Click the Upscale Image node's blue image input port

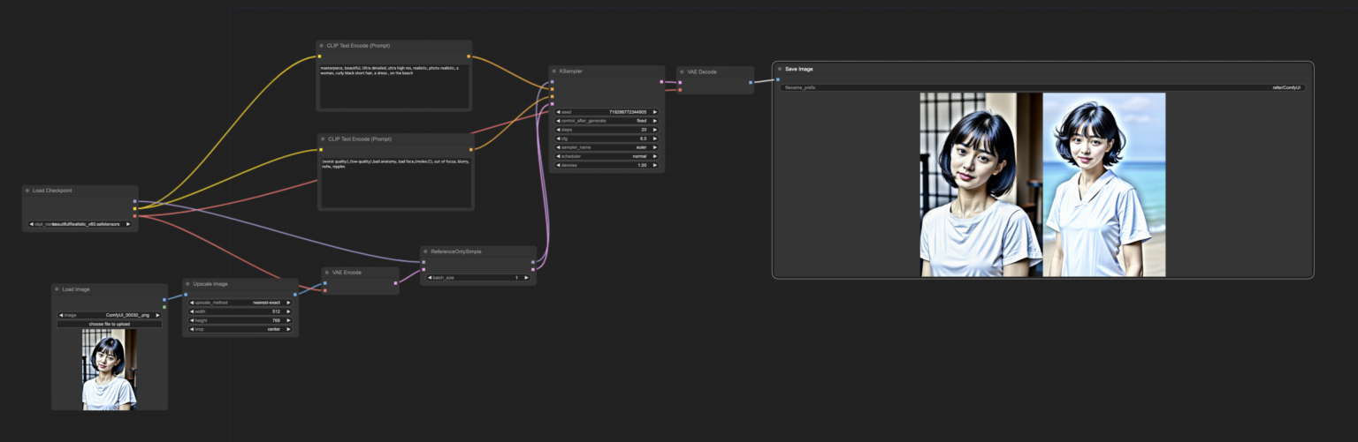tap(186, 295)
